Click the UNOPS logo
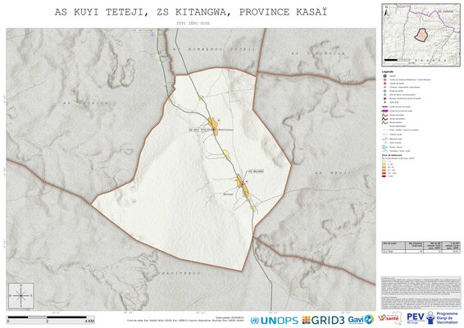The width and height of the screenshot is (464, 328). [274, 321]
